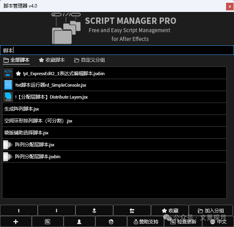
Task: Click the 加入分组 add-to-group button
Action: [x=211, y=210]
